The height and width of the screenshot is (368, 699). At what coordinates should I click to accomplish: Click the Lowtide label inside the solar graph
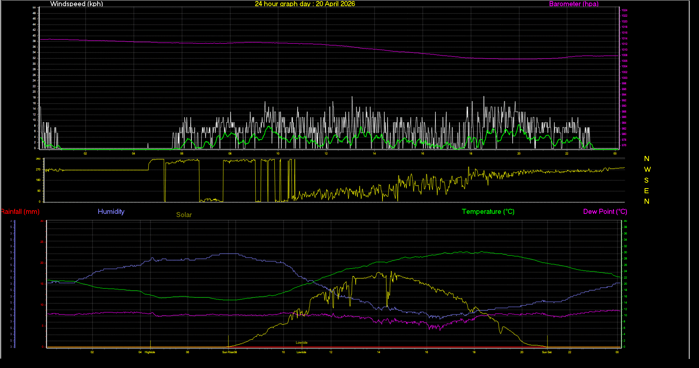click(301, 342)
